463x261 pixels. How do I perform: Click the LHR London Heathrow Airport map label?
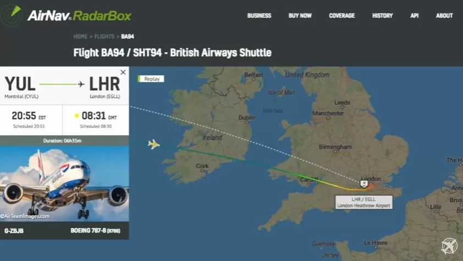pos(364,202)
